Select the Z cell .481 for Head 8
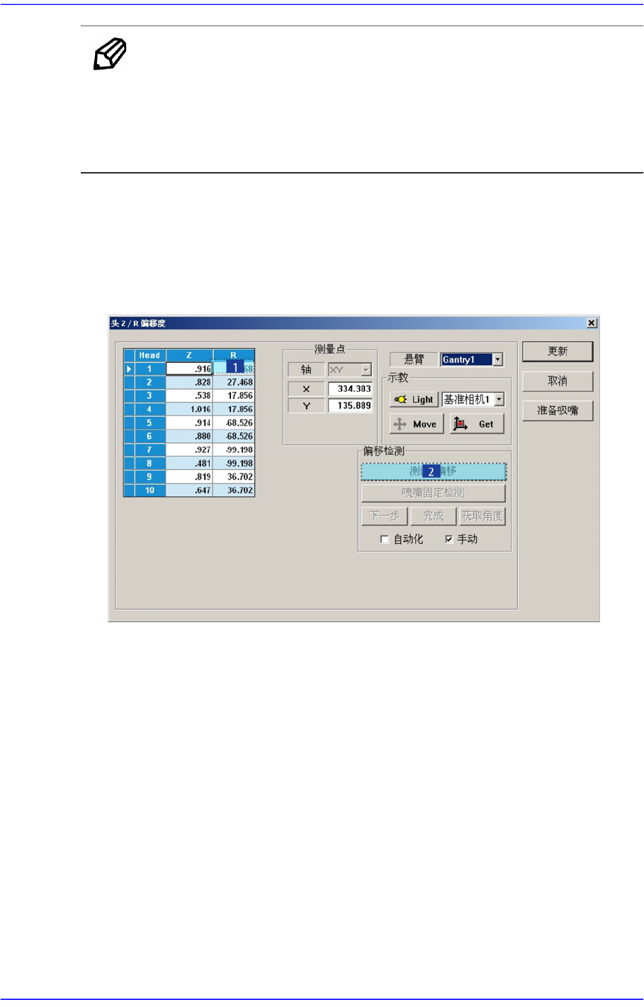The image size is (644, 1007). tap(189, 463)
